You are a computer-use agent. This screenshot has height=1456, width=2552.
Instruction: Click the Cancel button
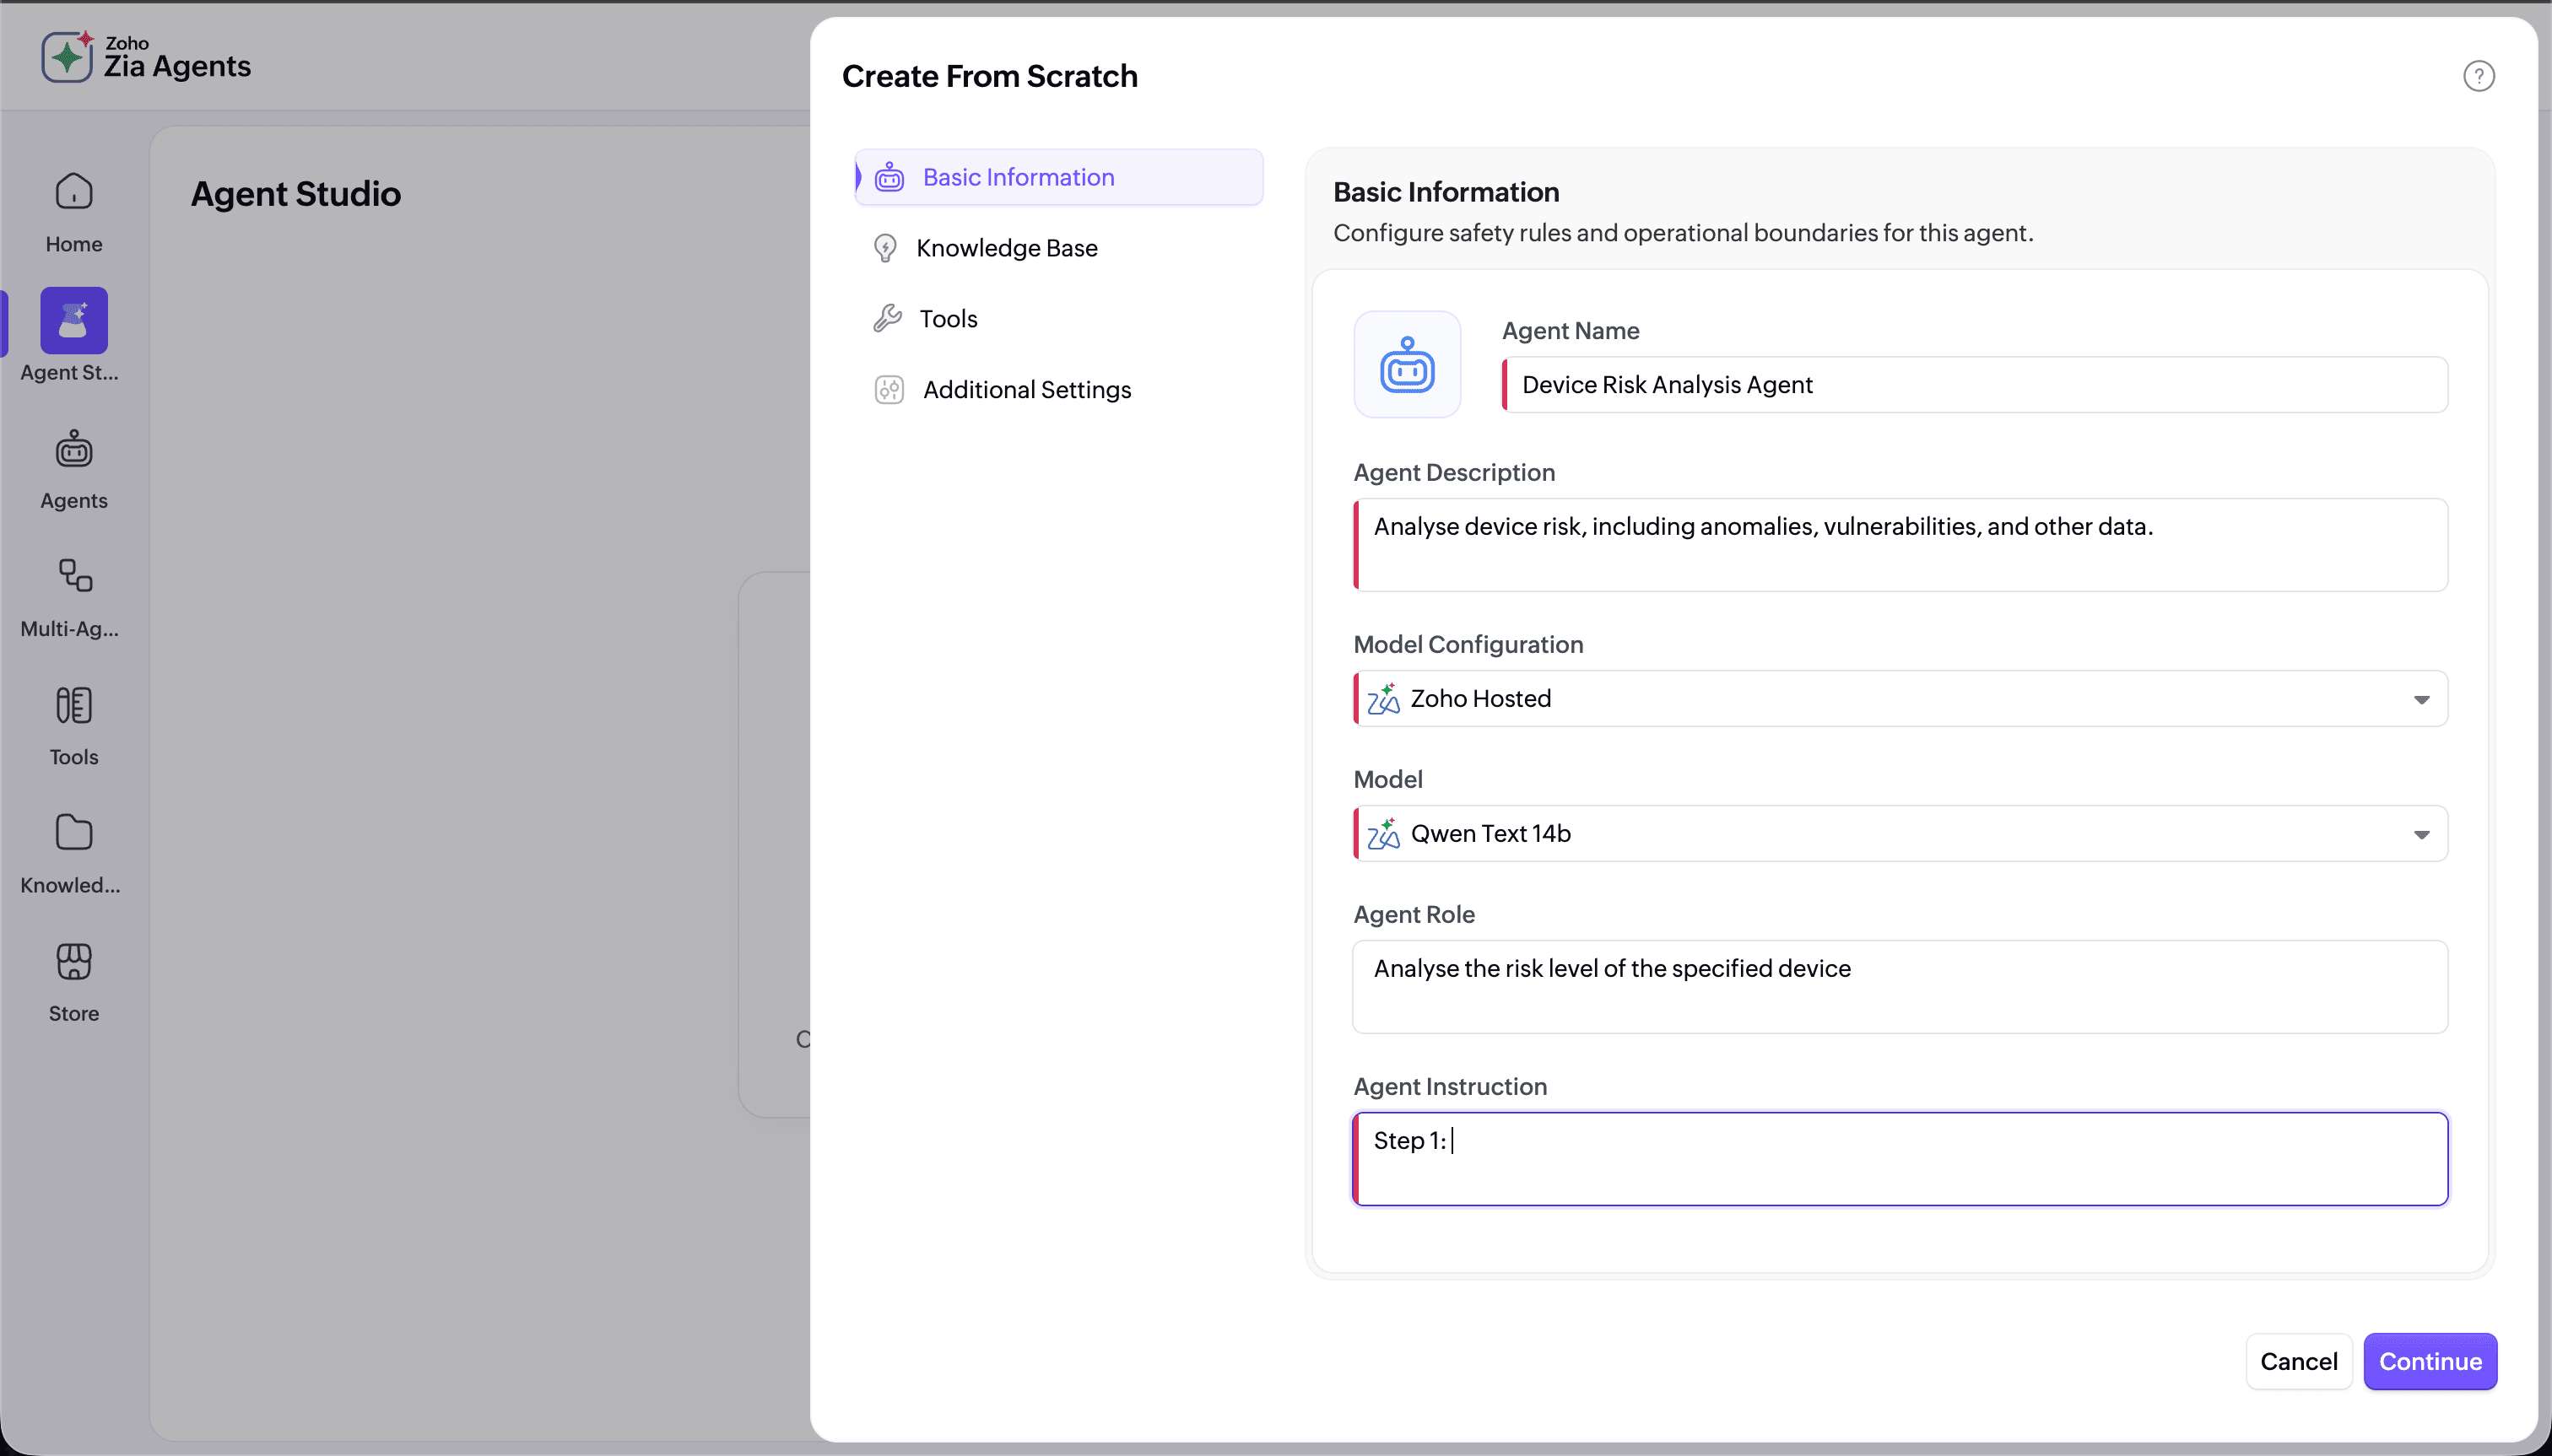(x=2298, y=1361)
